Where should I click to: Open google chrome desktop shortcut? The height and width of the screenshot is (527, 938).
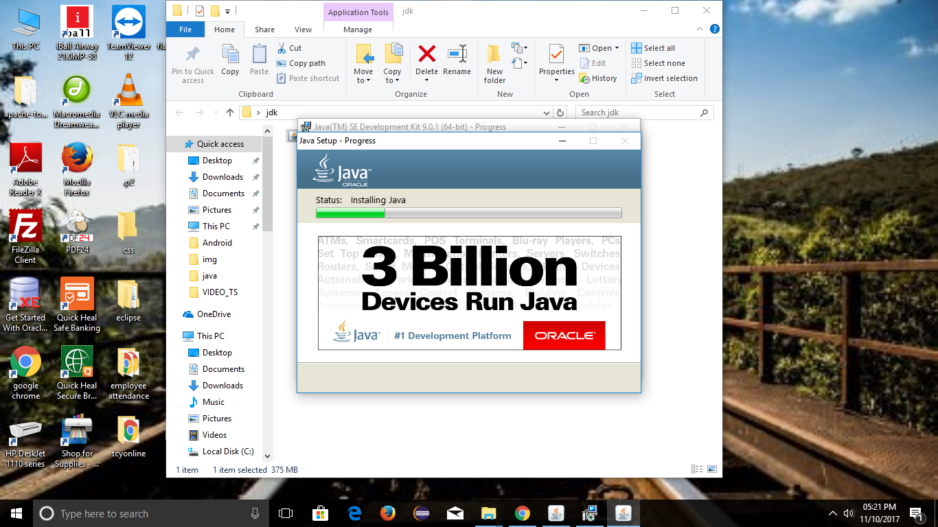tap(25, 373)
